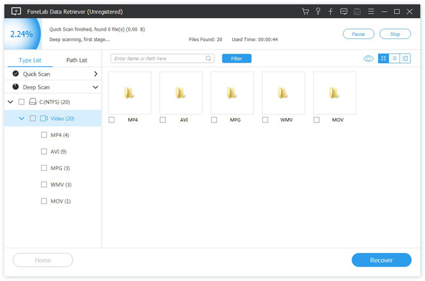Select AVI (9) in the tree
This screenshot has height=281, width=425.
(x=59, y=151)
